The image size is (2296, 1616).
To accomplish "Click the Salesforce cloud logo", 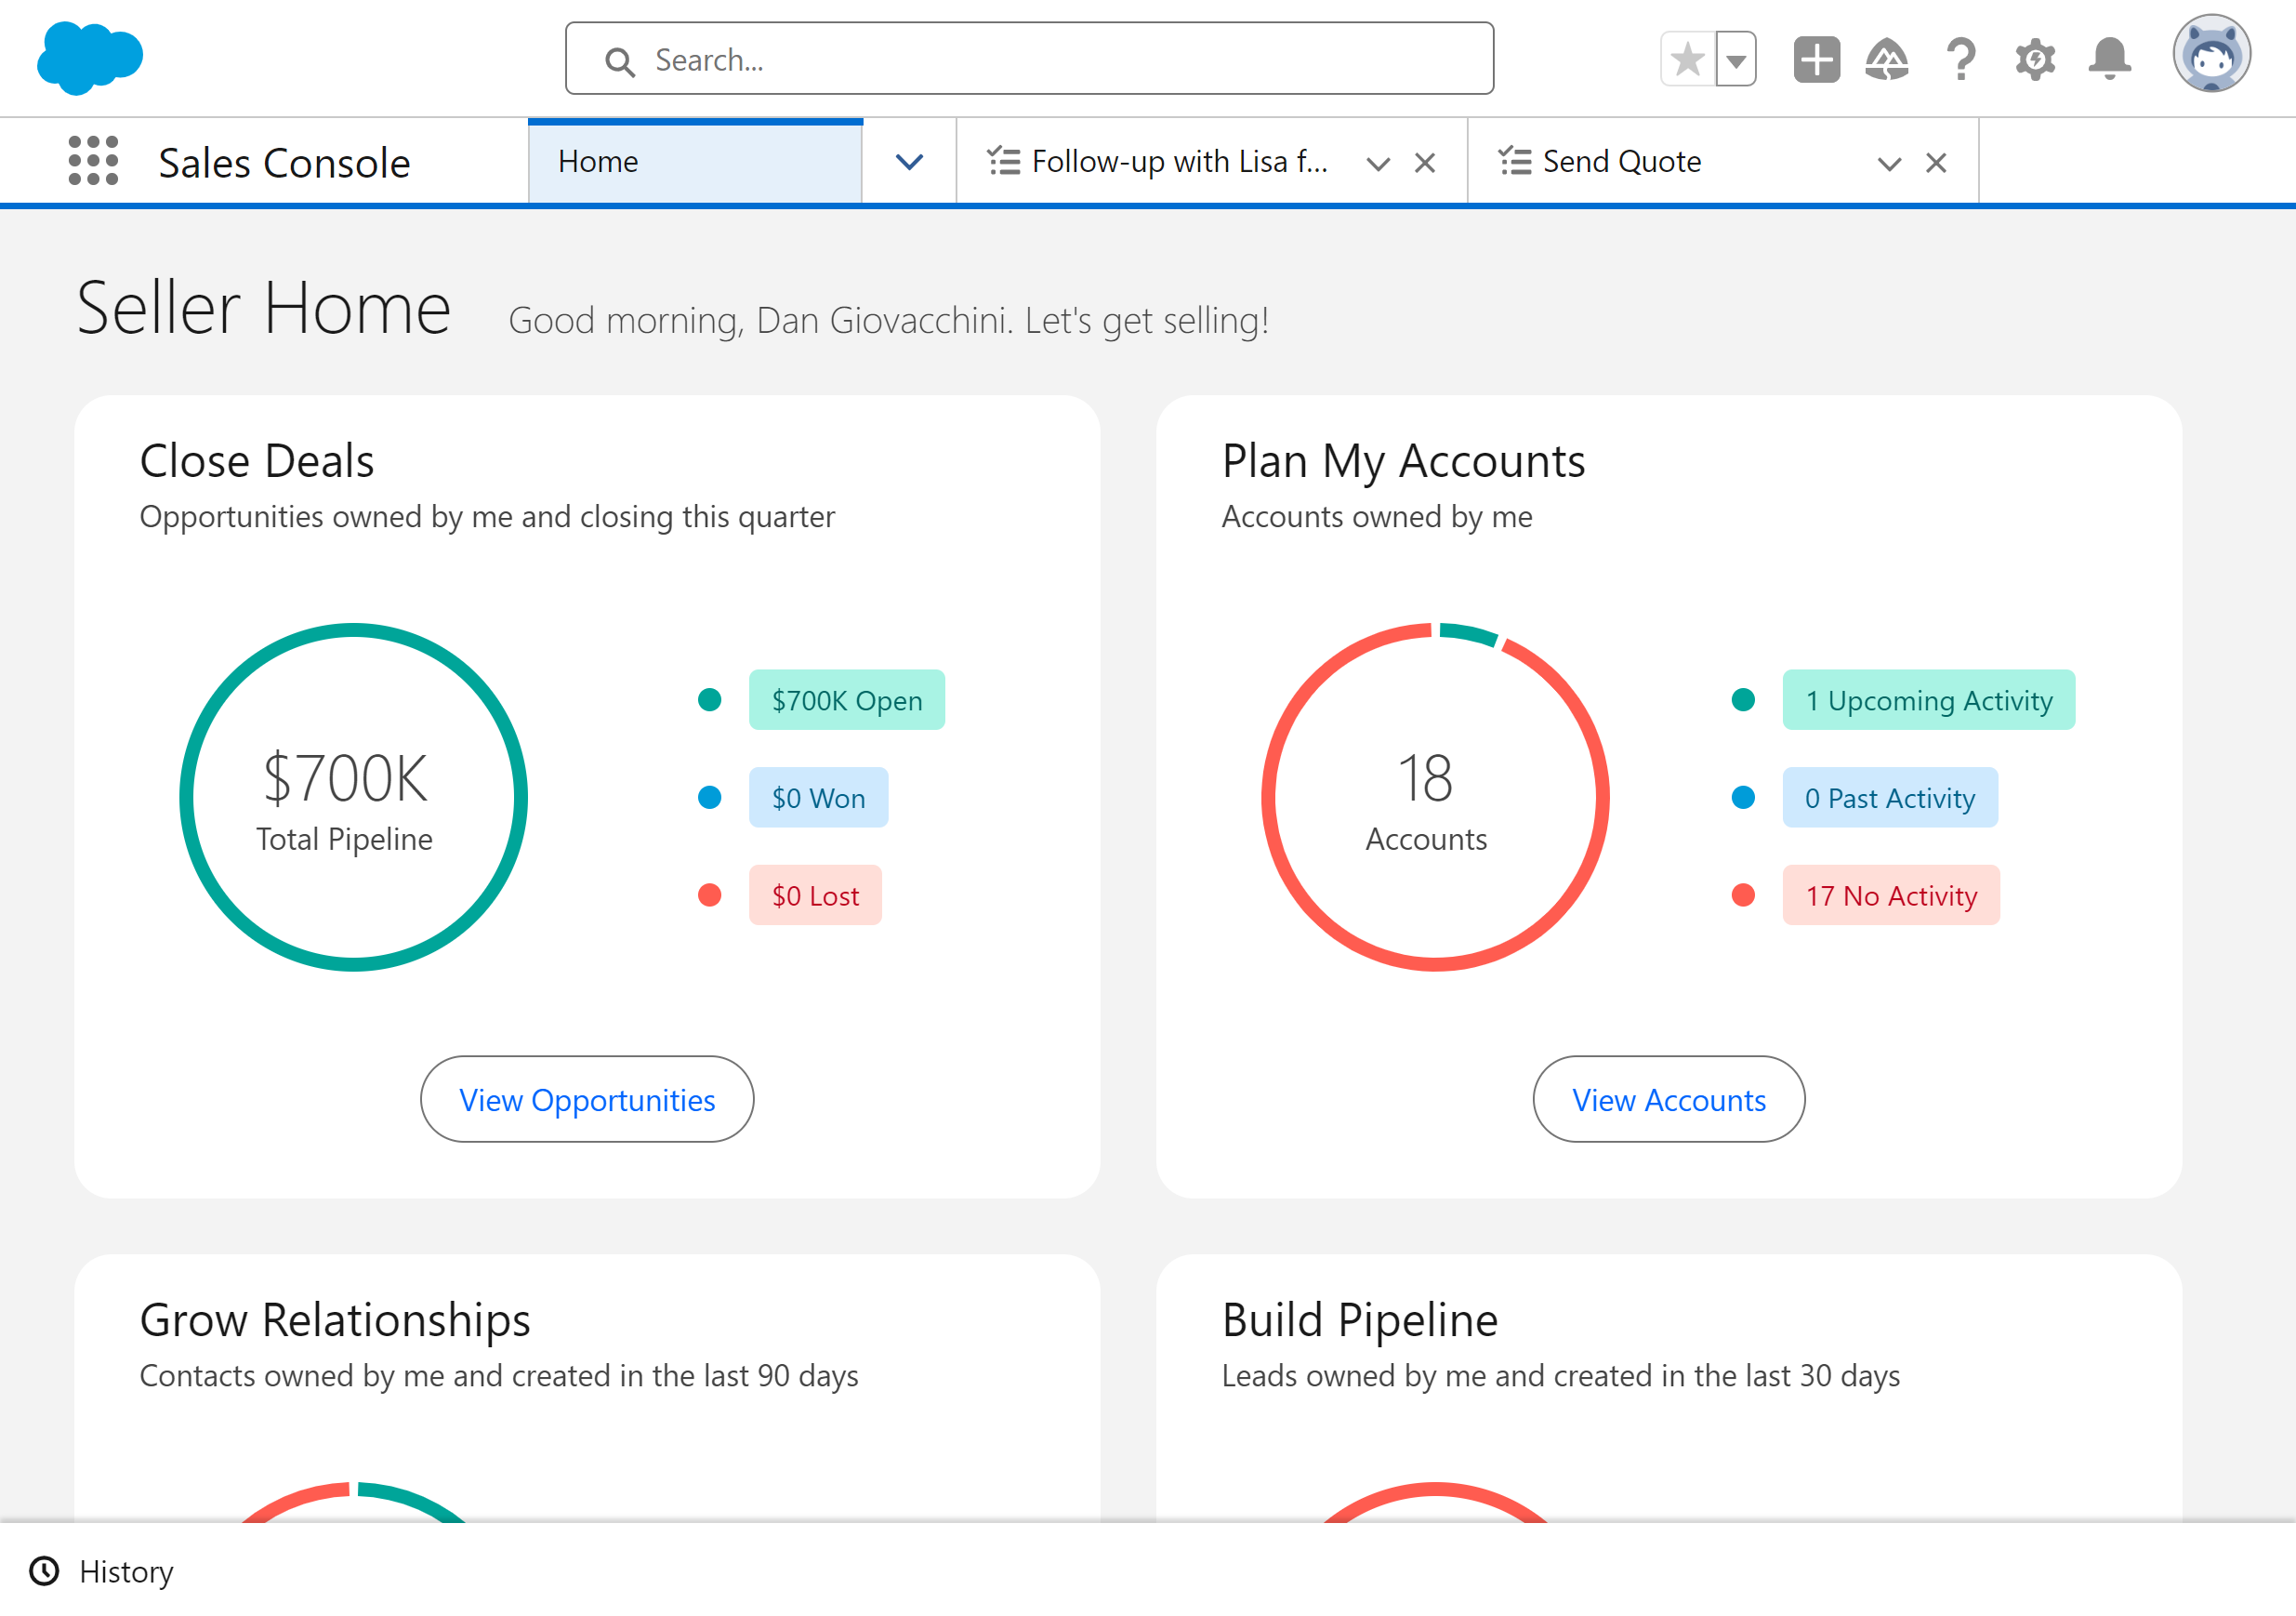I will [x=90, y=58].
